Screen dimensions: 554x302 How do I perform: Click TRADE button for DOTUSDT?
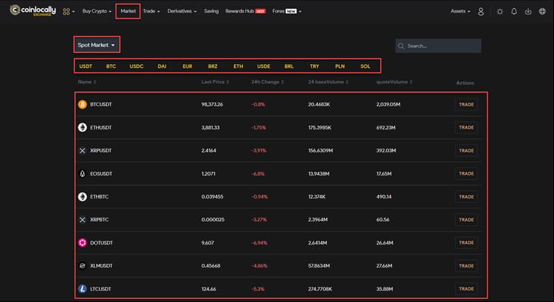click(466, 243)
